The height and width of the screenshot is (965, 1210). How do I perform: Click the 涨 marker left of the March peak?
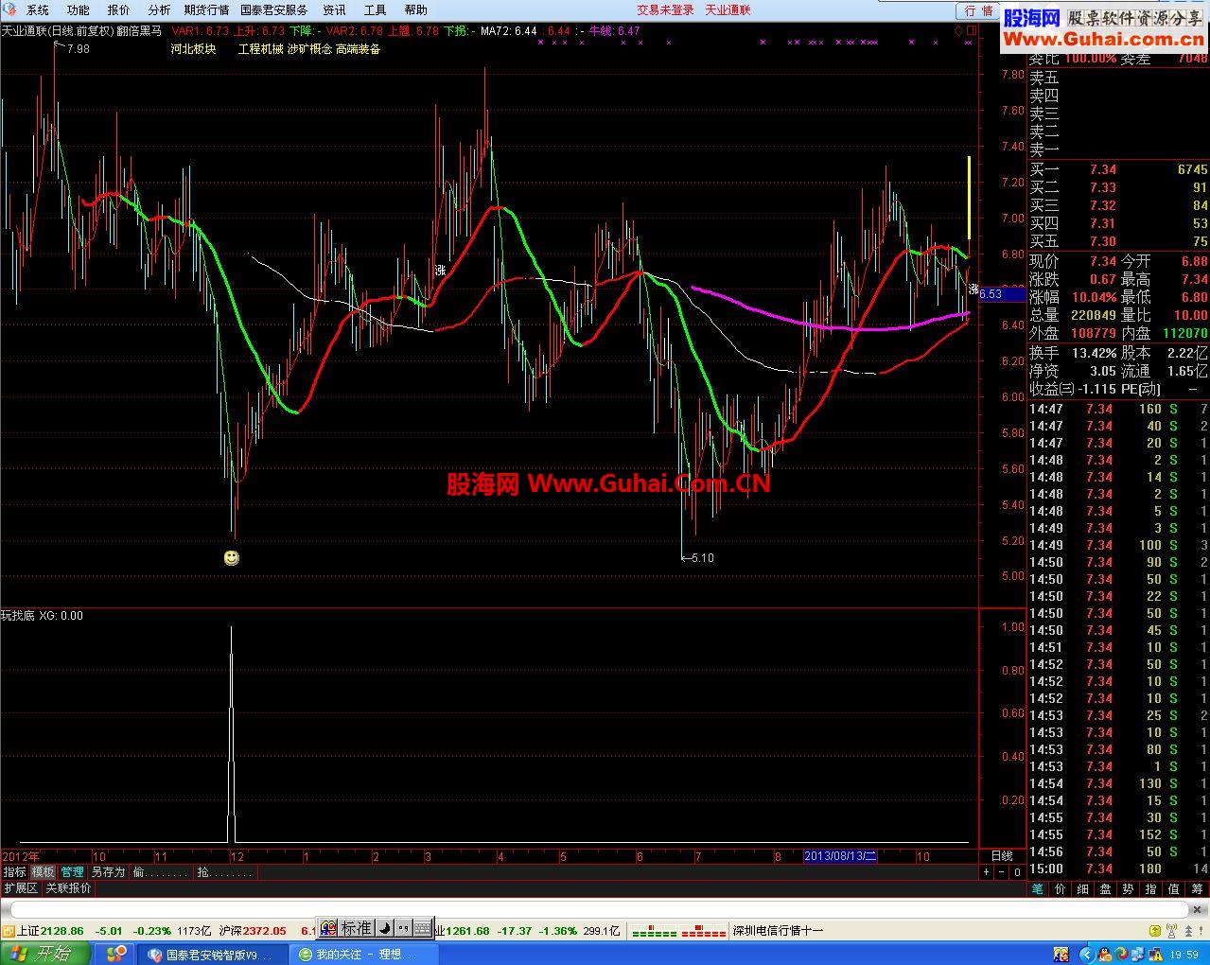click(440, 271)
